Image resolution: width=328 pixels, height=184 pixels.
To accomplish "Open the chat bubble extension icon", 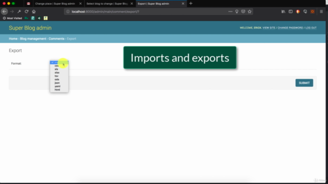I will [x=305, y=11].
